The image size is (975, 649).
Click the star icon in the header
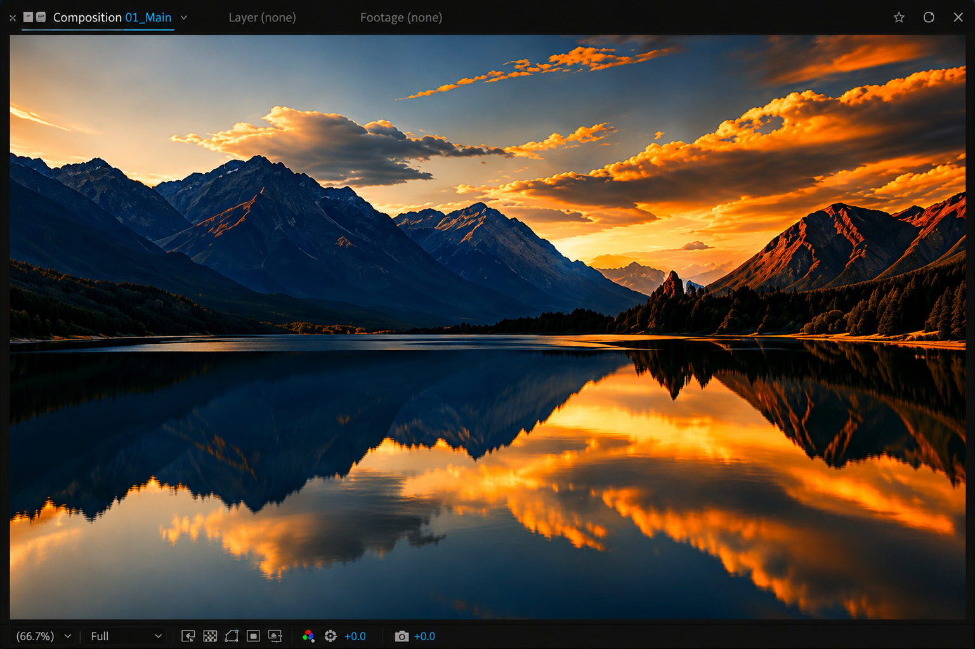(x=899, y=17)
